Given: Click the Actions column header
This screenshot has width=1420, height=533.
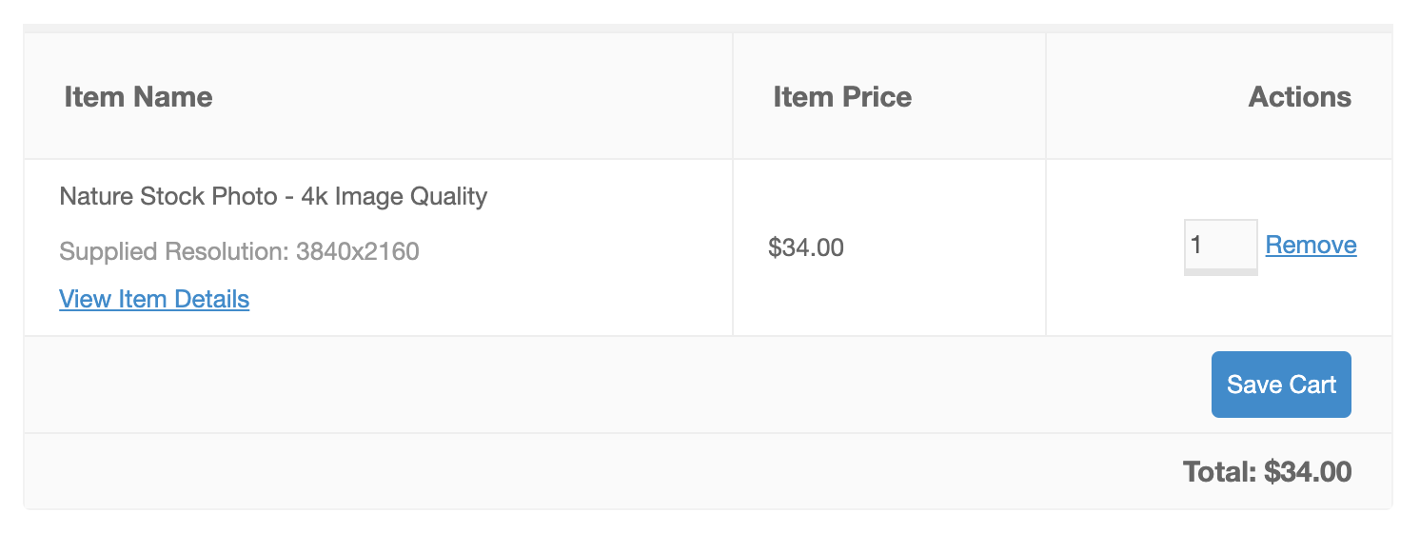Looking at the screenshot, I should click(1299, 96).
